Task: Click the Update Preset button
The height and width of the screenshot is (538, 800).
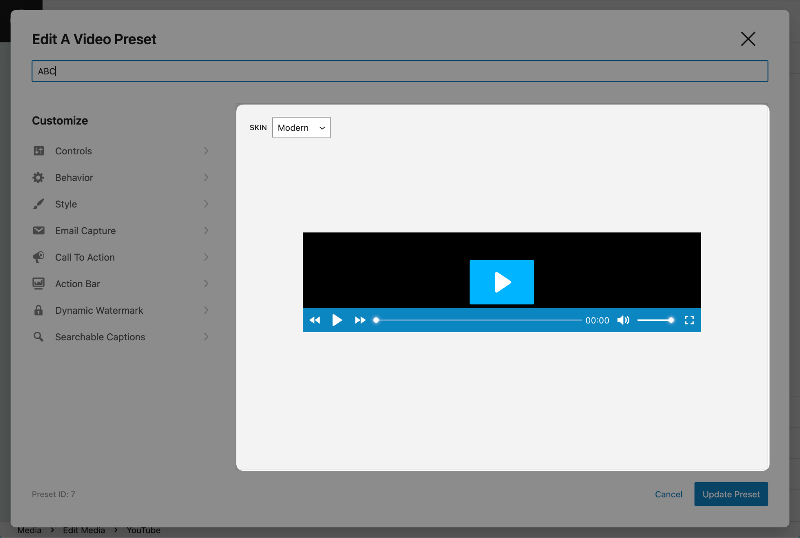Action: (730, 494)
